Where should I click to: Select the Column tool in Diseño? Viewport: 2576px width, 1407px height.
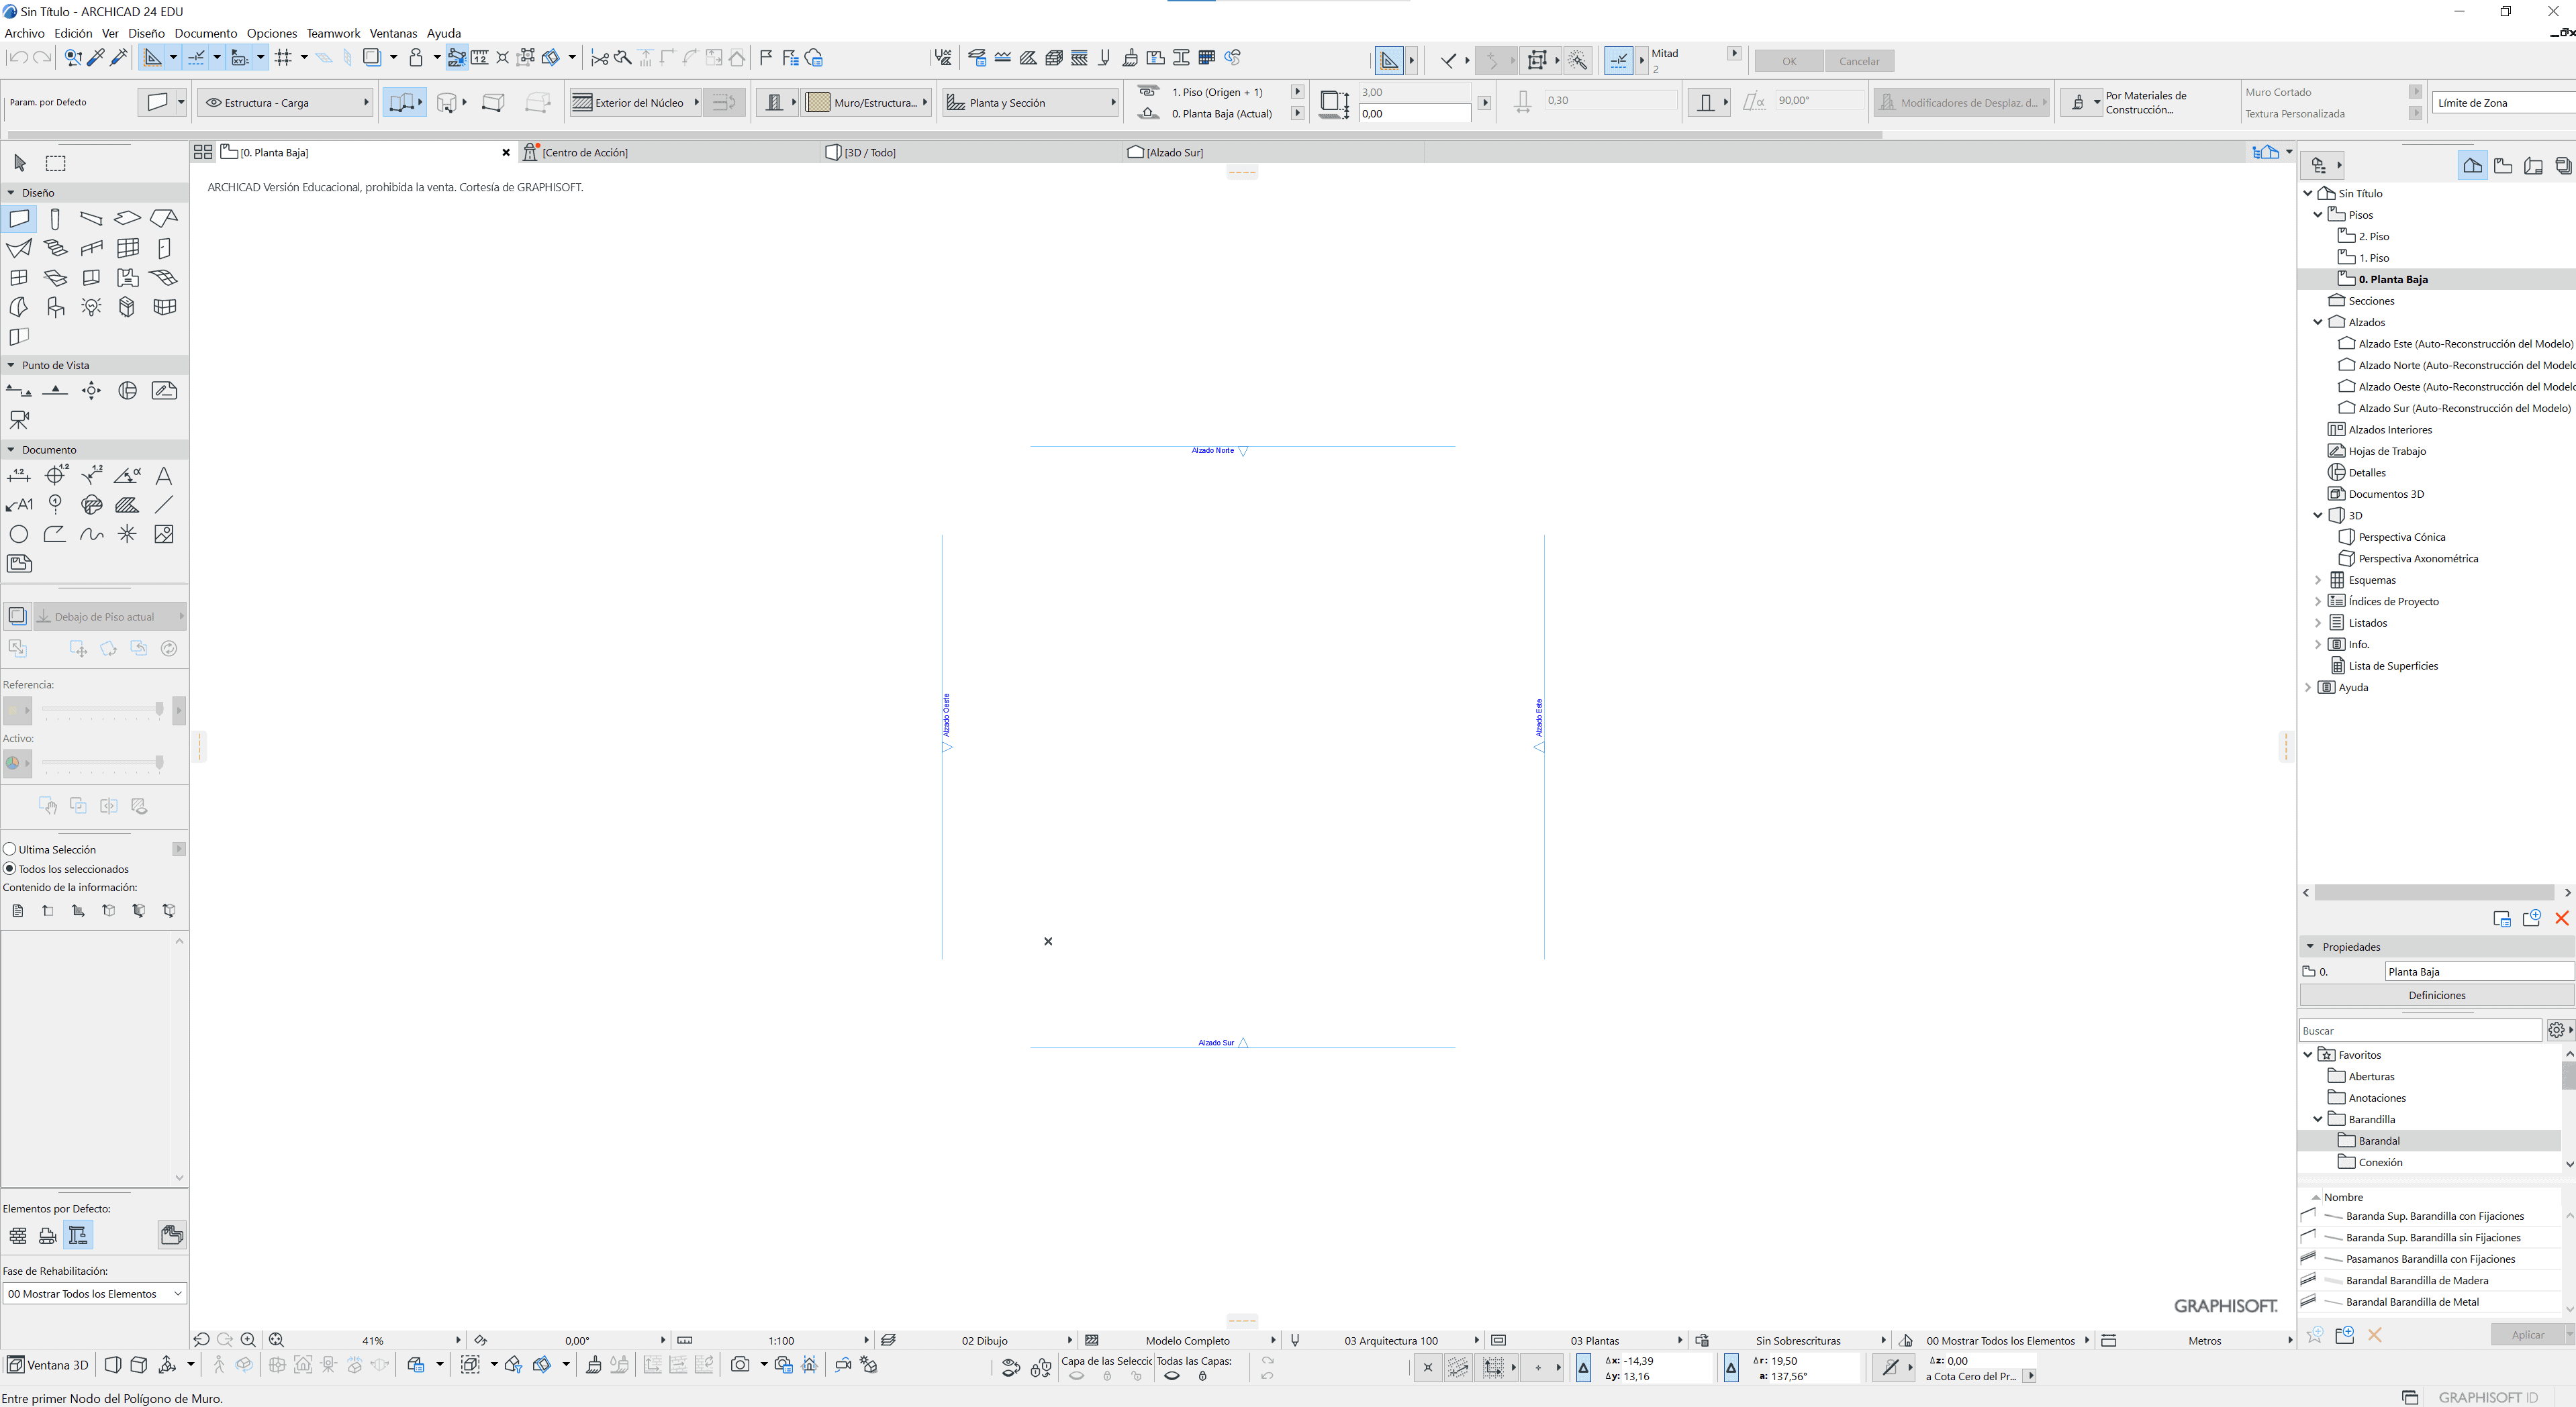click(x=55, y=219)
